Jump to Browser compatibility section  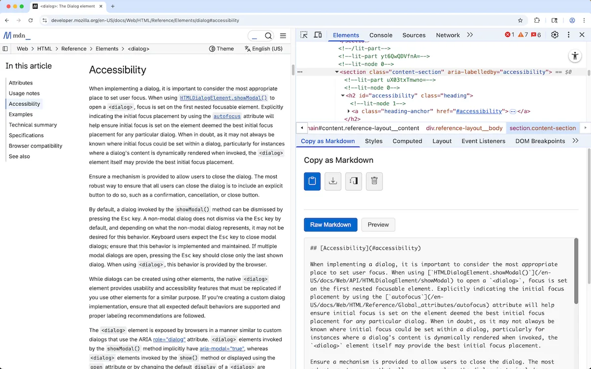(35, 146)
